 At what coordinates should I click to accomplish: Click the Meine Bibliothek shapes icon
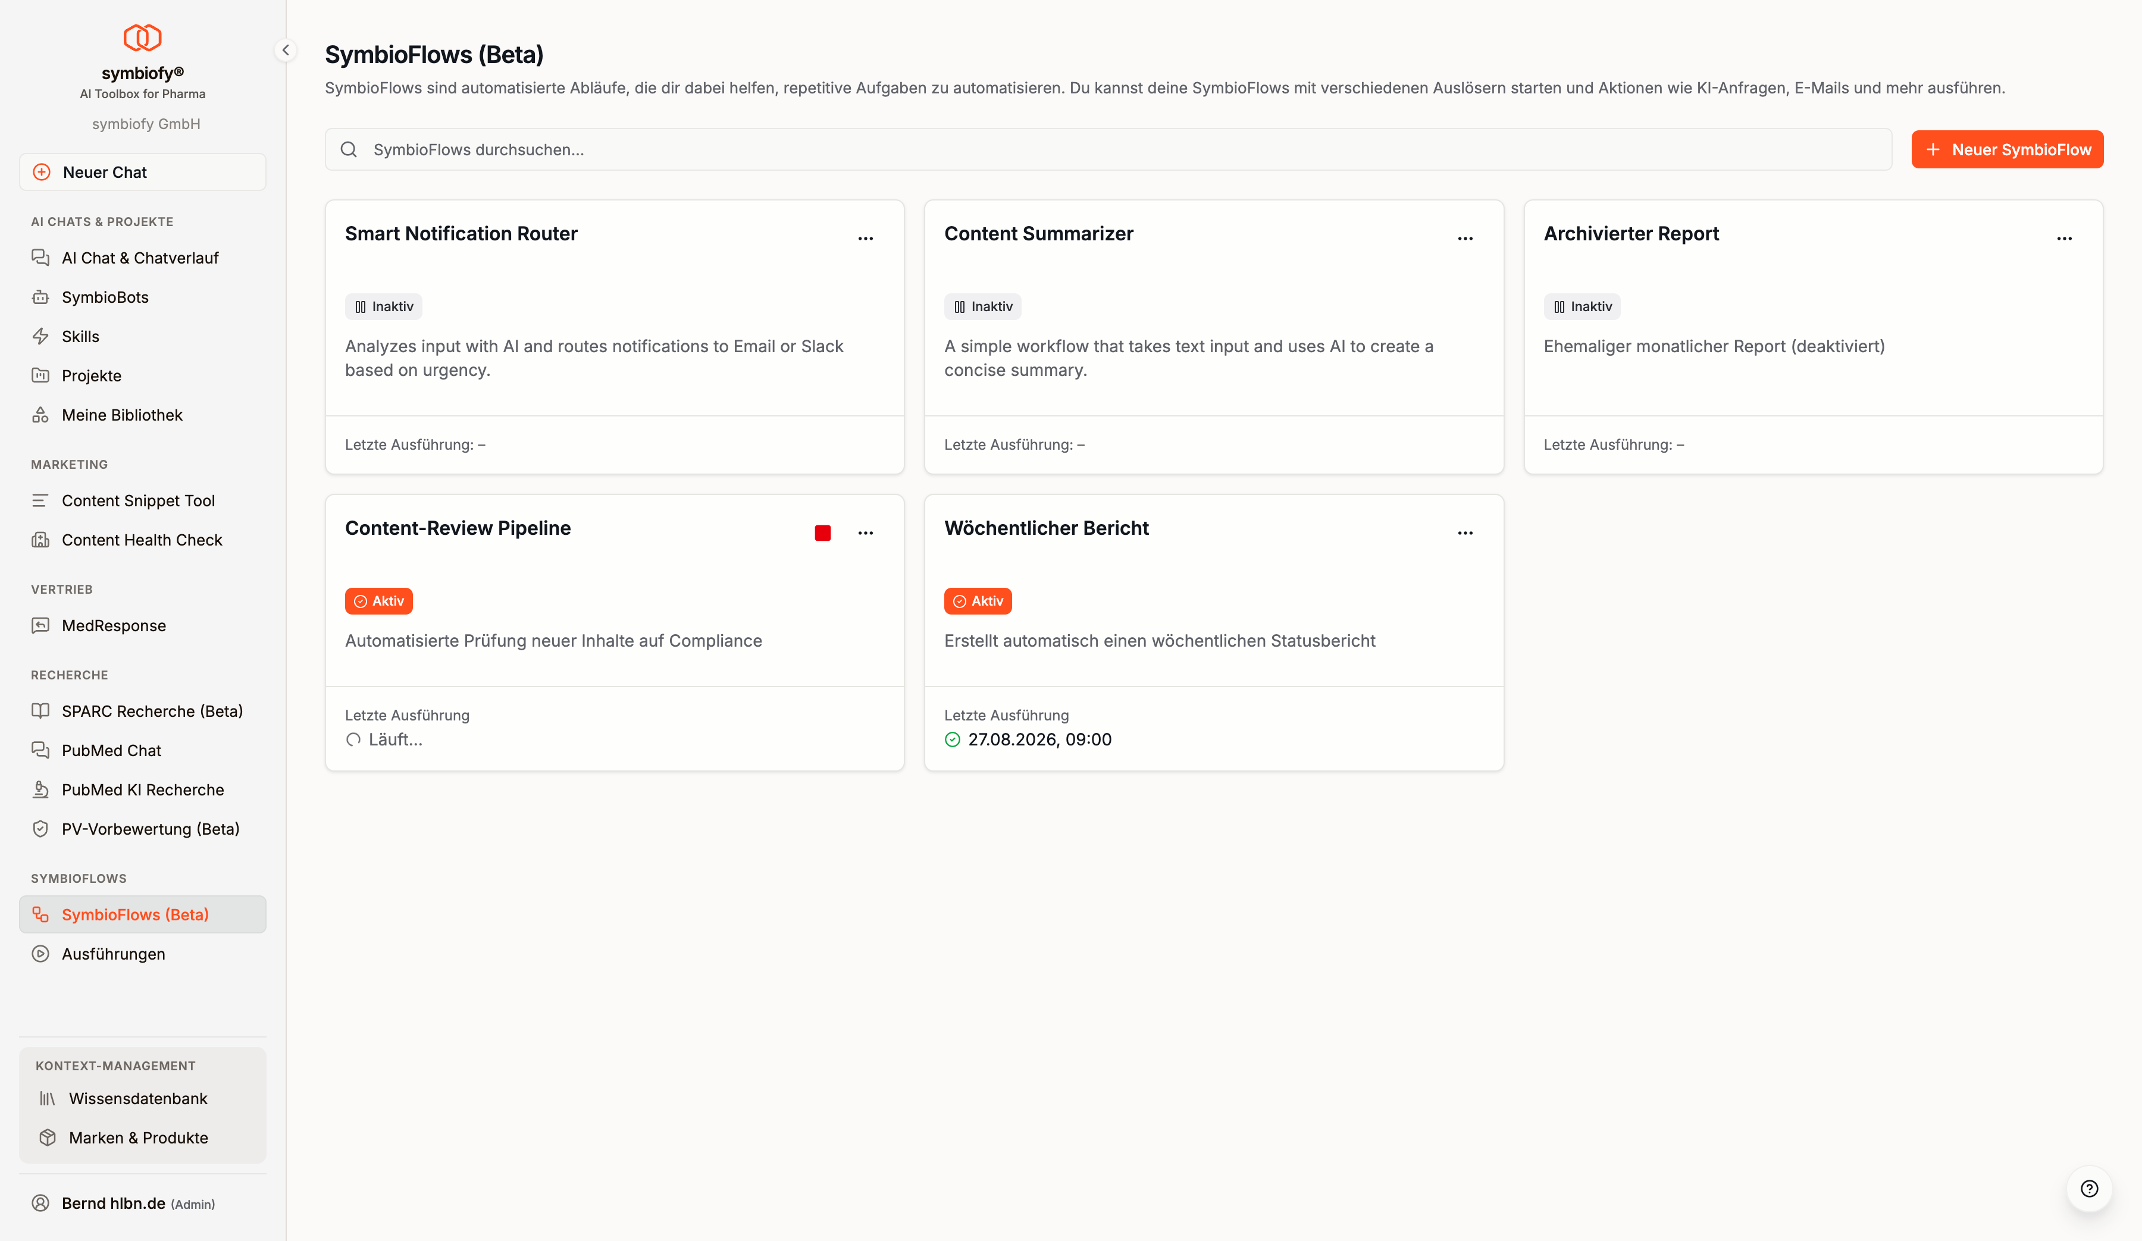tap(40, 415)
